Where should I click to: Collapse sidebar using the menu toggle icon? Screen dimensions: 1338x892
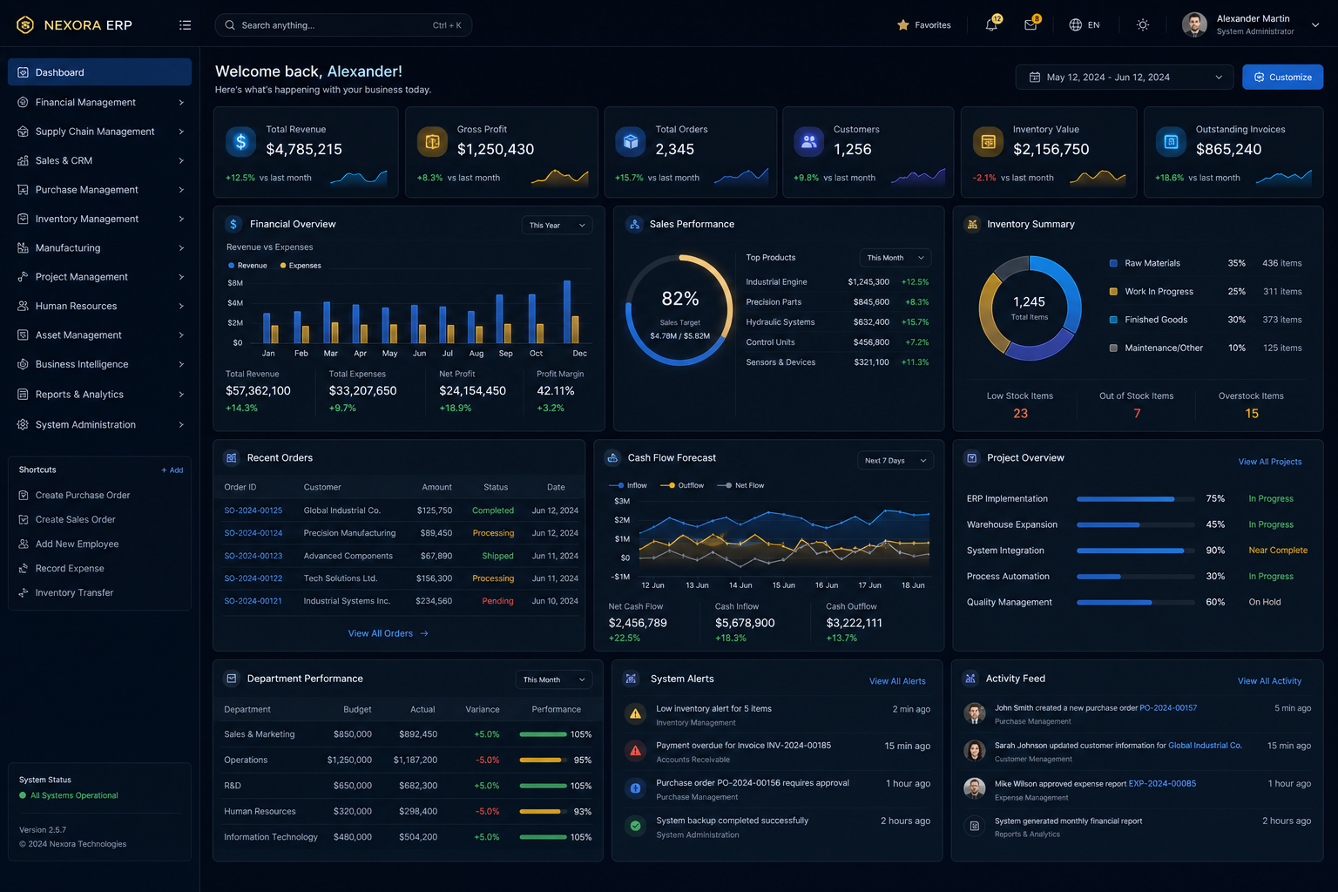[x=185, y=25]
